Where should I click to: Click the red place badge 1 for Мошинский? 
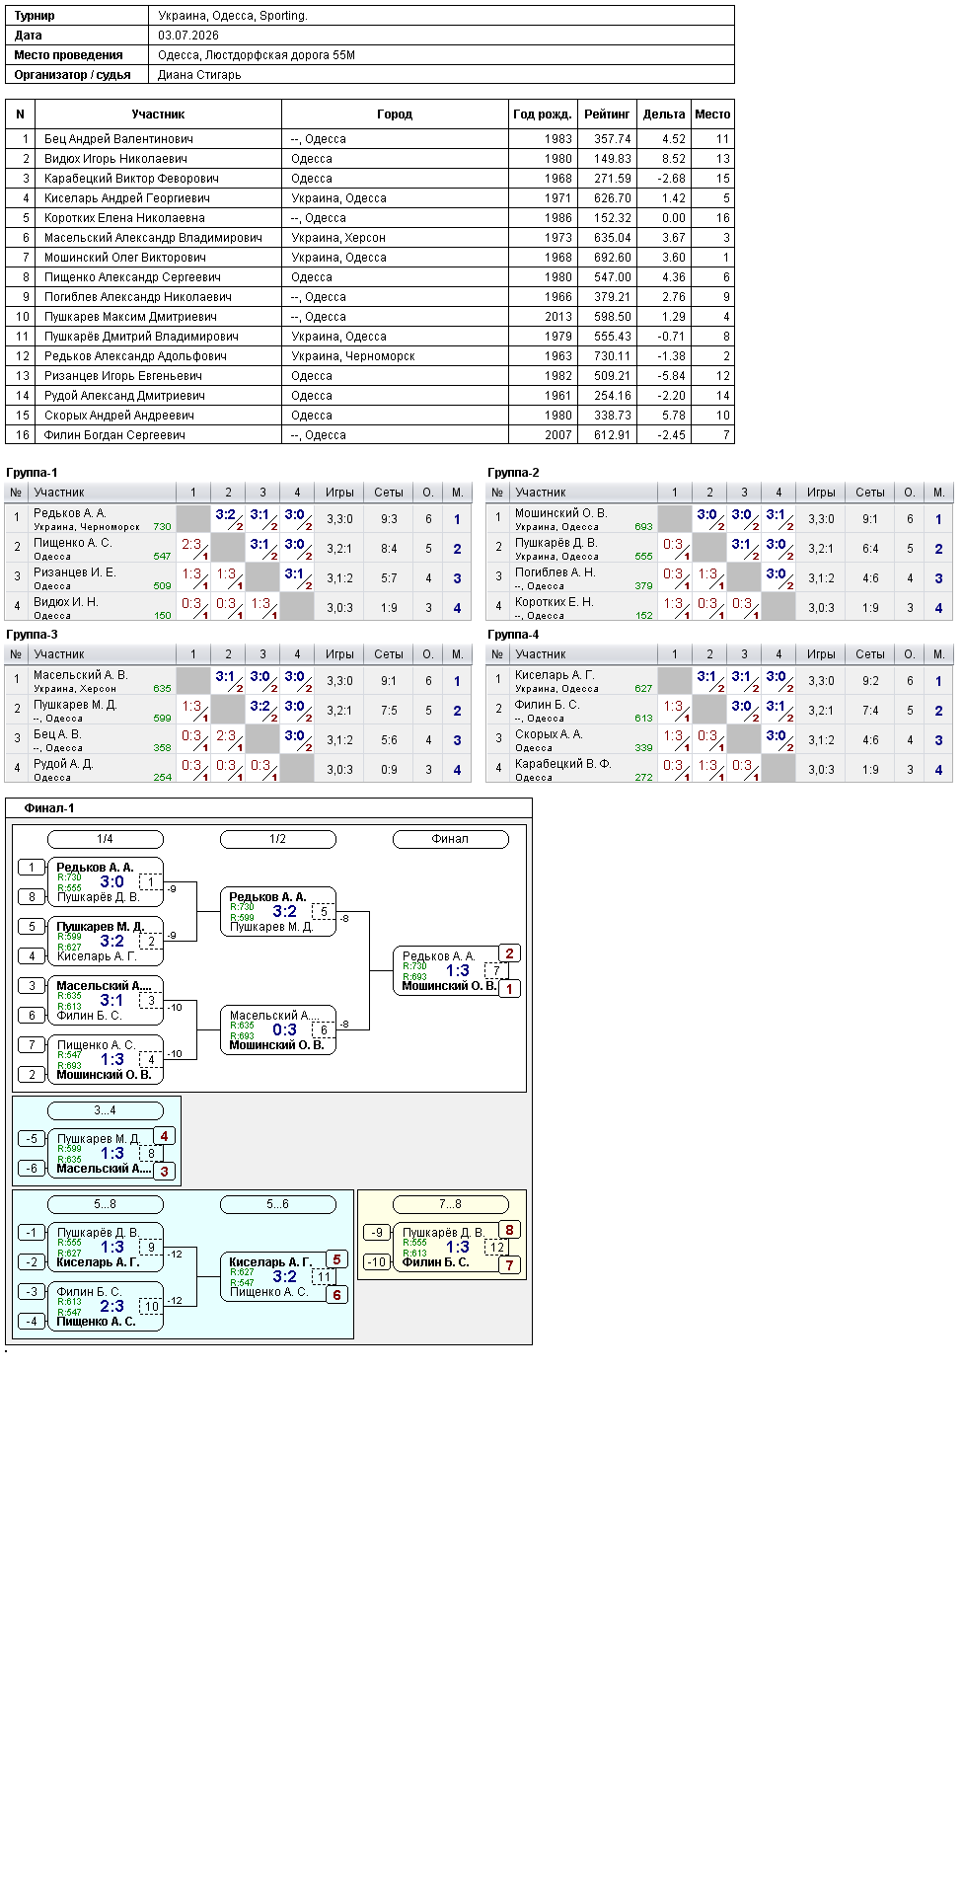click(509, 988)
